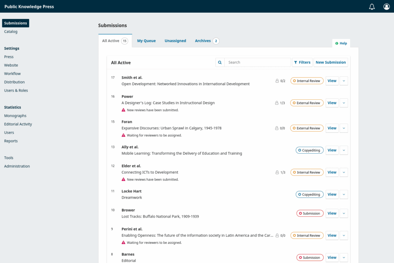Click inside the Search input field

tap(258, 62)
